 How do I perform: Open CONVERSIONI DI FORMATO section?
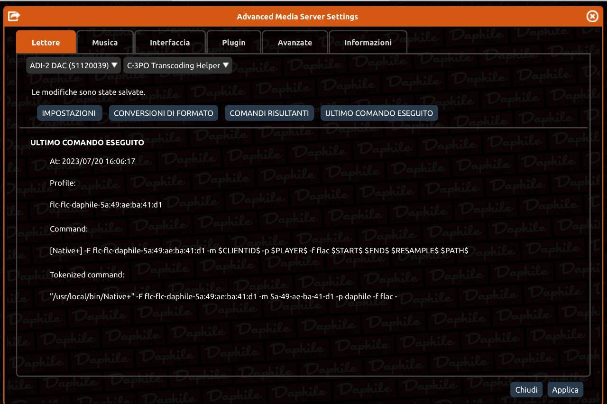tap(164, 113)
